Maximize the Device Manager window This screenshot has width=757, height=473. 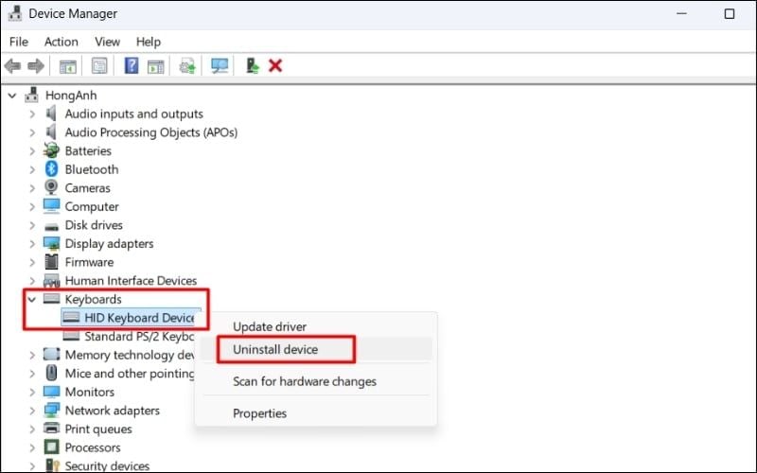pos(729,13)
